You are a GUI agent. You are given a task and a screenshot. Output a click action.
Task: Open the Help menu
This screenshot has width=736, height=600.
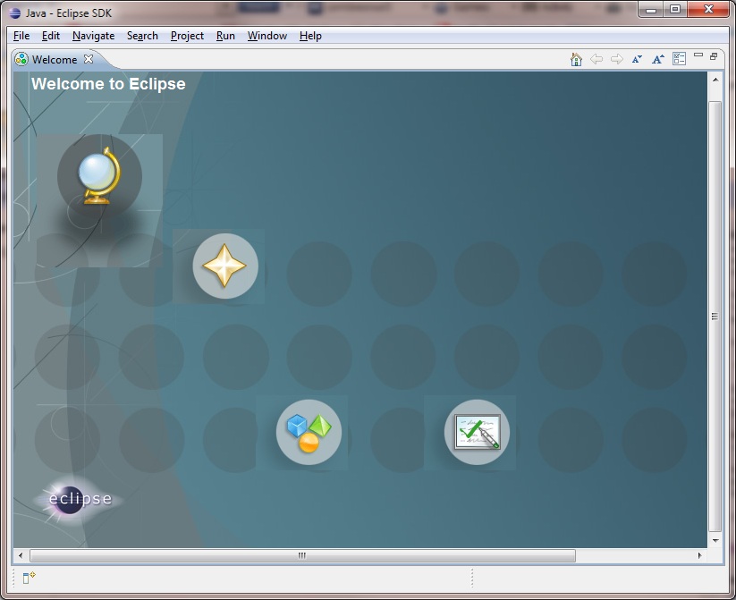310,36
